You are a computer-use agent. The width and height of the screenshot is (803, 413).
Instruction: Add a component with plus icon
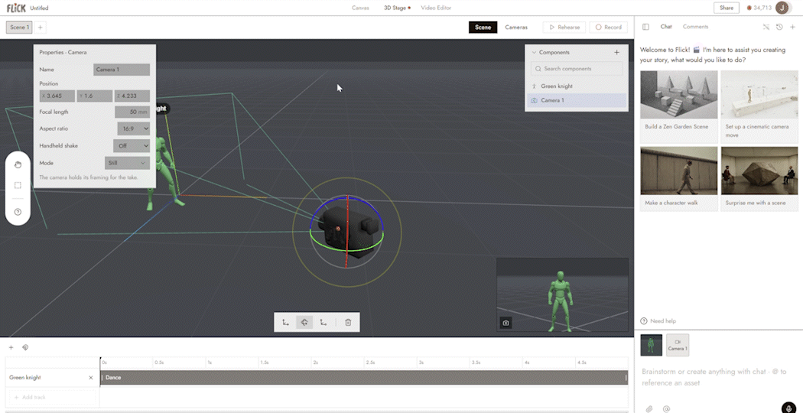click(616, 52)
